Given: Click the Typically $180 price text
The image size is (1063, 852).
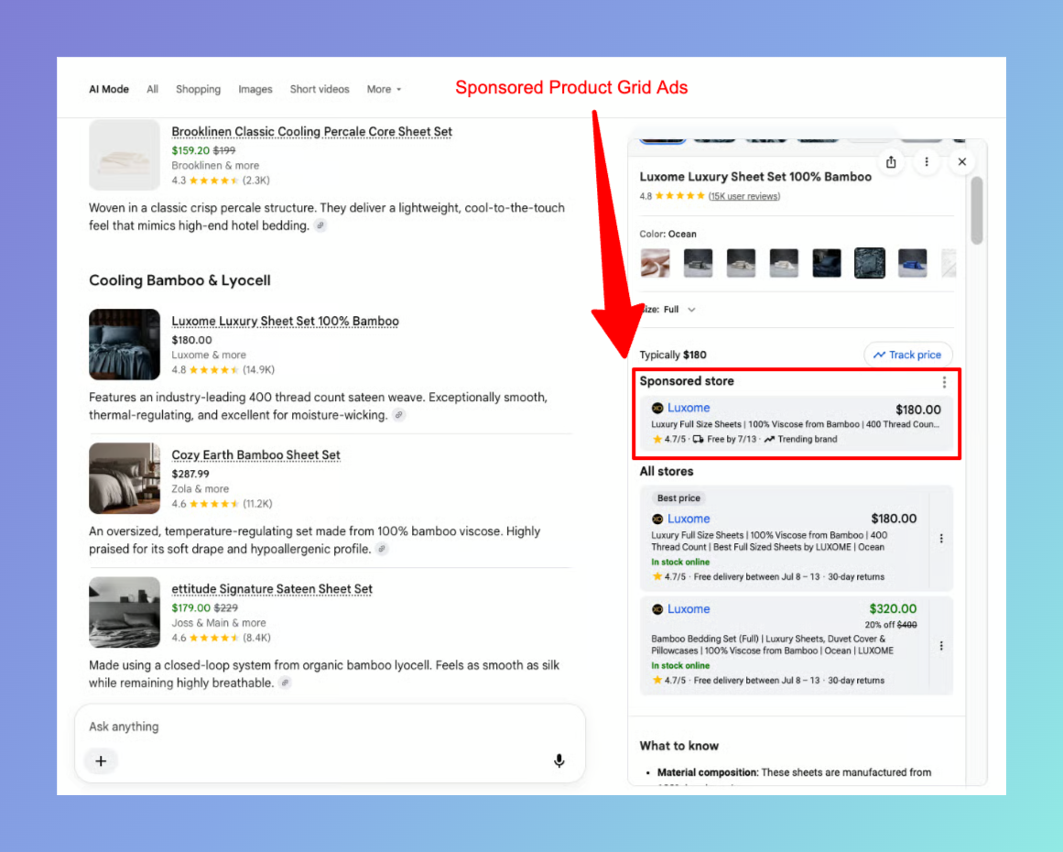Looking at the screenshot, I should coord(673,355).
